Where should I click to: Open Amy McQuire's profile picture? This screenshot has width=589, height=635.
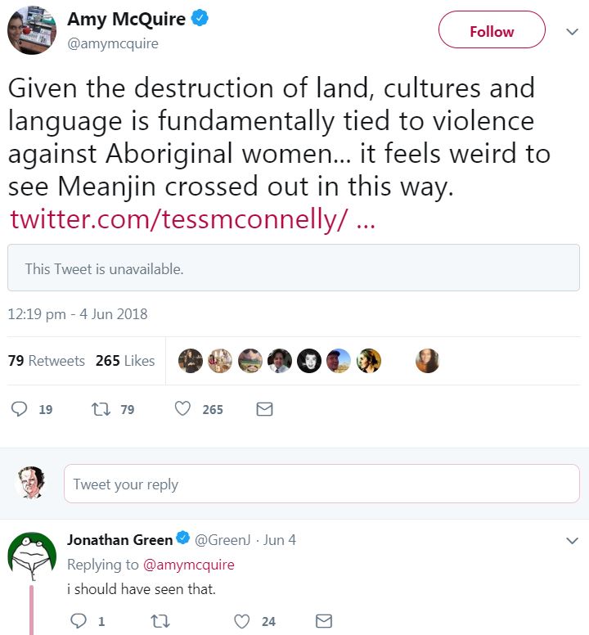(32, 30)
